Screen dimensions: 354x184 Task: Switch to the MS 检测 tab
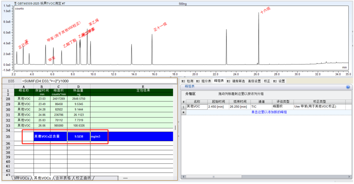click(188, 81)
